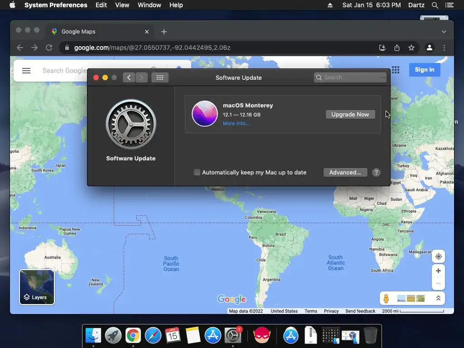Open the View menu
The height and width of the screenshot is (348, 464).
(122, 5)
